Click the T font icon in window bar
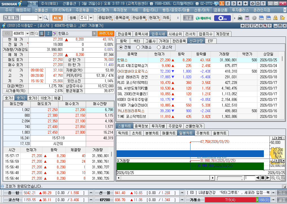 tap(251, 26)
